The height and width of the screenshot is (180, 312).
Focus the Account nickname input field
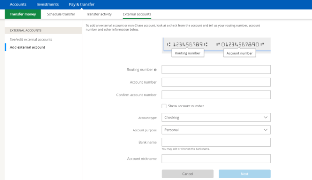tap(216, 159)
